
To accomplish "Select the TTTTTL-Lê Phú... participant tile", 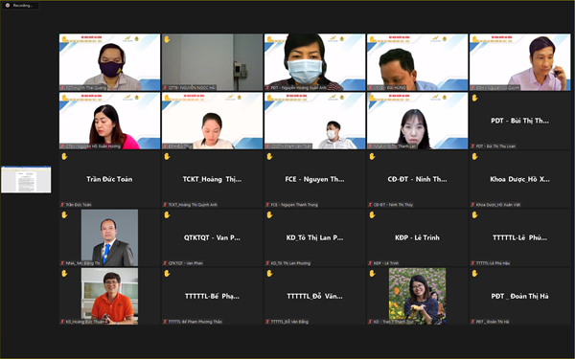I will tap(520, 237).
